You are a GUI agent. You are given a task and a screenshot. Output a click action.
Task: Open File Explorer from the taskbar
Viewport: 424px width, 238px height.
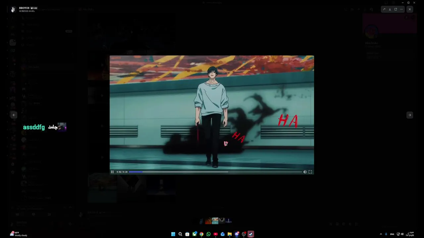tap(230, 234)
